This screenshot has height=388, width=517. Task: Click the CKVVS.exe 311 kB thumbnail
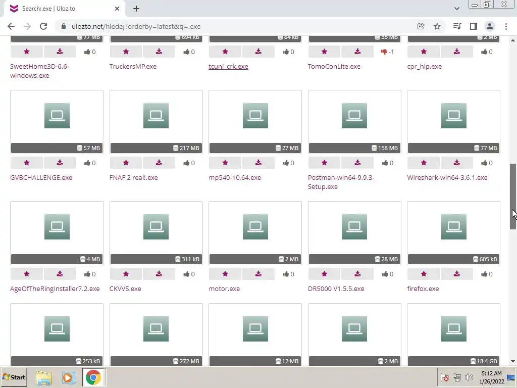pos(156,233)
